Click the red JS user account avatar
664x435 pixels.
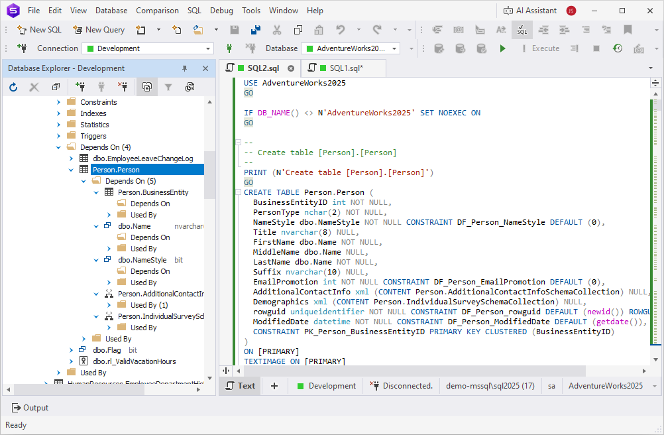point(571,11)
